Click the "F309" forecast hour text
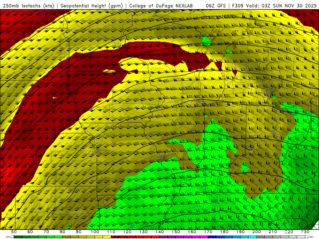This screenshot has width=319, height=239. tap(238, 6)
